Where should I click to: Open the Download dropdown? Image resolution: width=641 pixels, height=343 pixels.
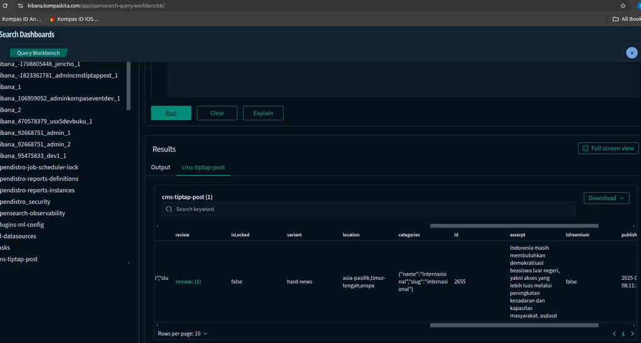[606, 198]
